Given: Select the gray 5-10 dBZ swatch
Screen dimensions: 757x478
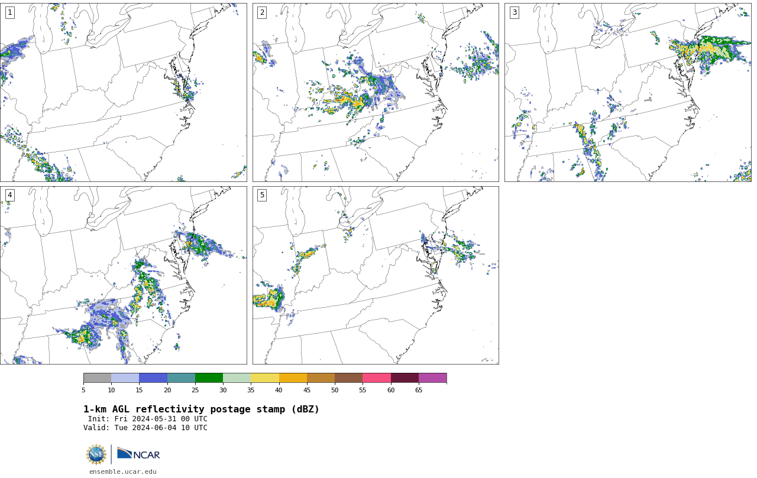Looking at the screenshot, I should coord(97,378).
